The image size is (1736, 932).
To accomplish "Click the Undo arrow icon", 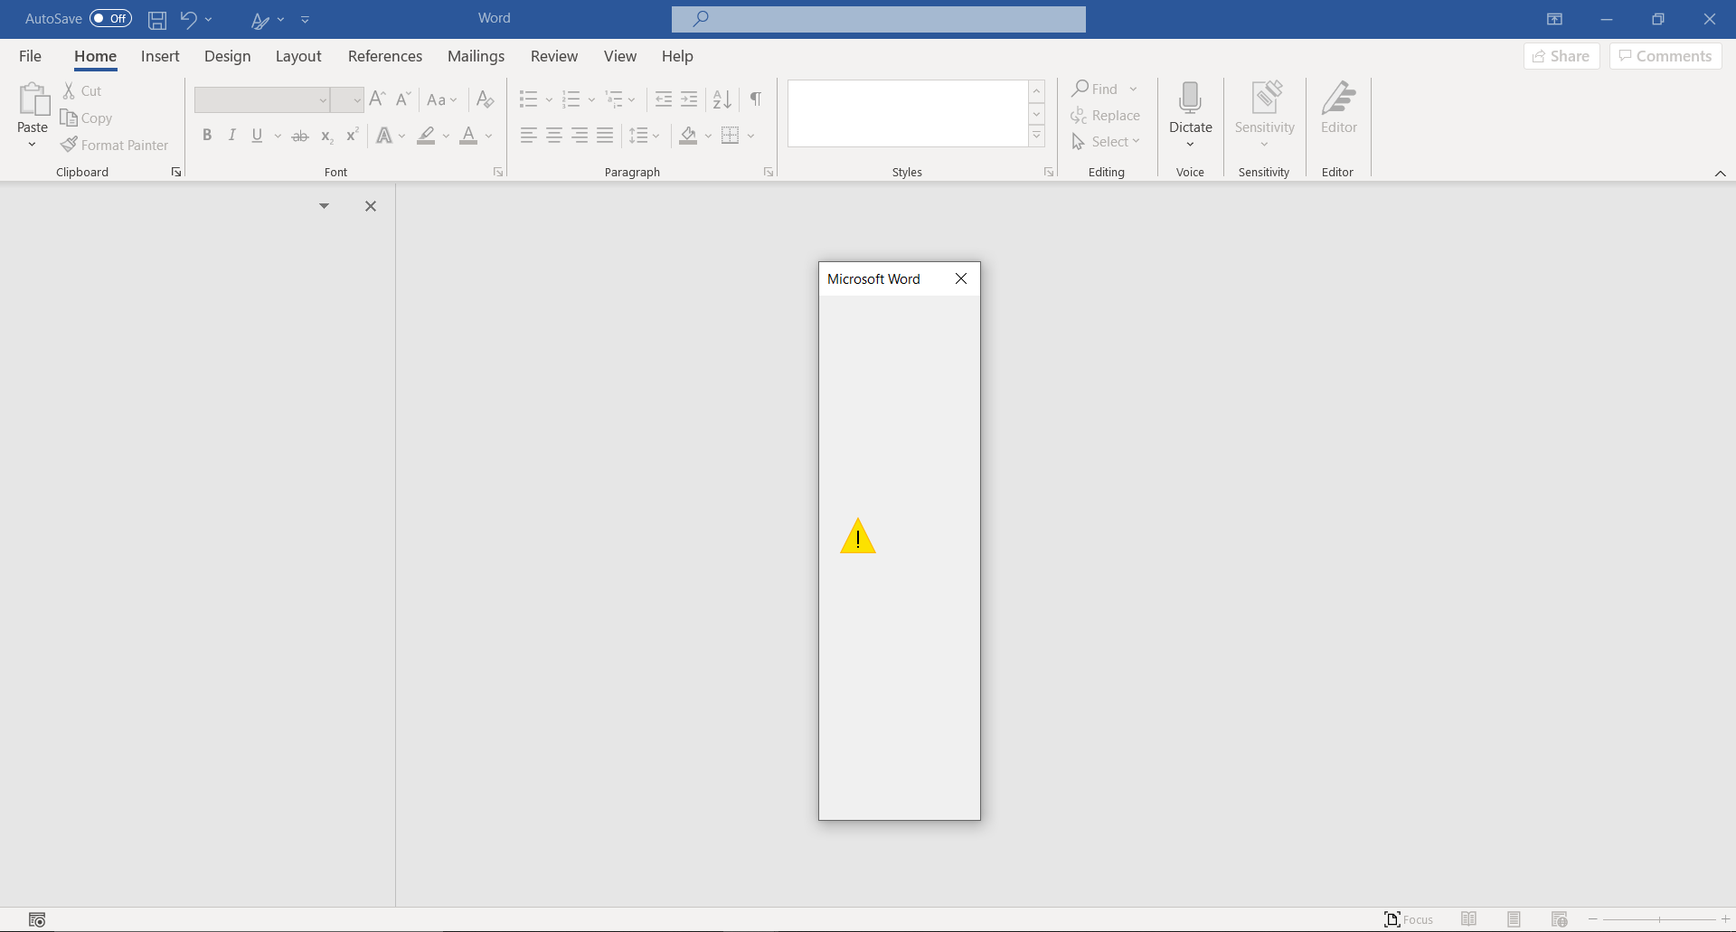I will (x=188, y=19).
